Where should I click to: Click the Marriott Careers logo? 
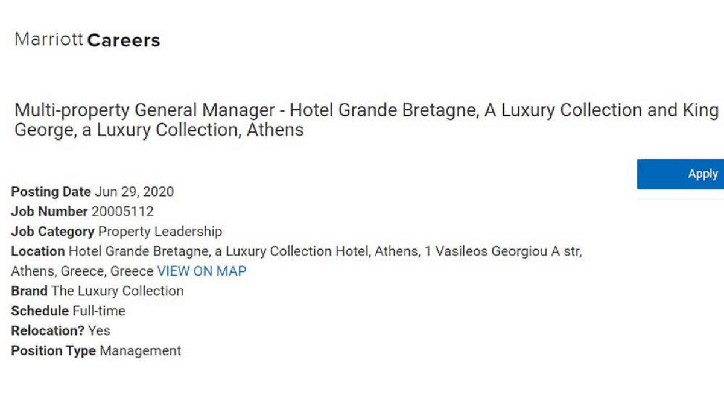tap(87, 40)
